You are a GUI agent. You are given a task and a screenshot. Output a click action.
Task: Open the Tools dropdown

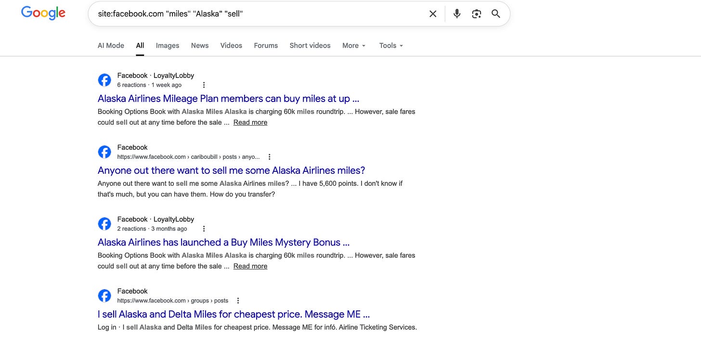[x=391, y=46]
